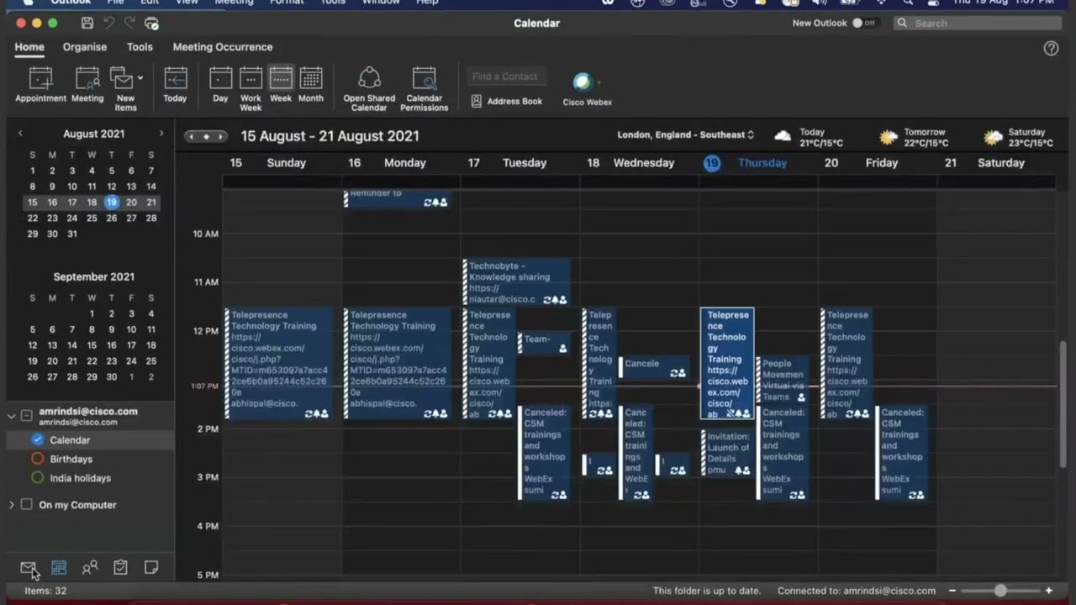Open the Cisco Webex dropdown arrow
The image size is (1076, 605).
point(599,82)
